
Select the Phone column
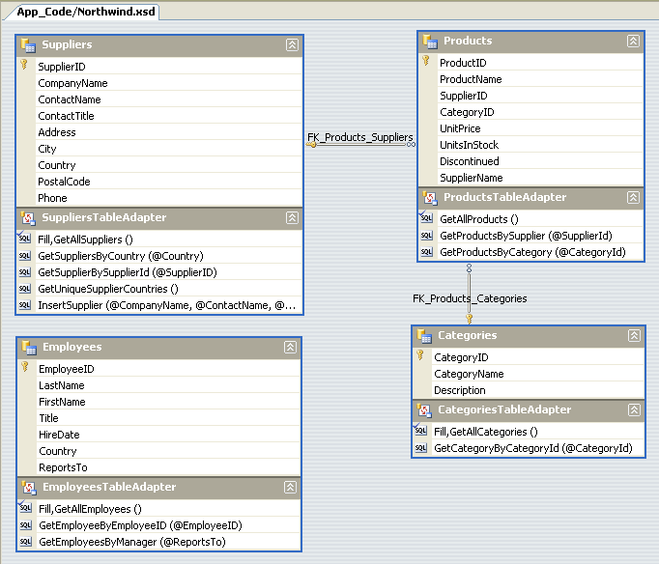pyautogui.click(x=169, y=198)
